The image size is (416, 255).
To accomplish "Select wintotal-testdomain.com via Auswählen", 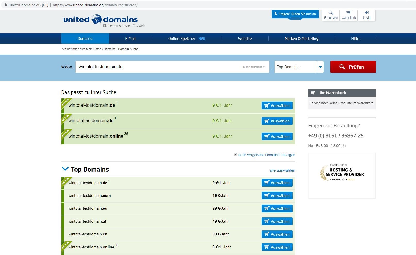I will [277, 196].
